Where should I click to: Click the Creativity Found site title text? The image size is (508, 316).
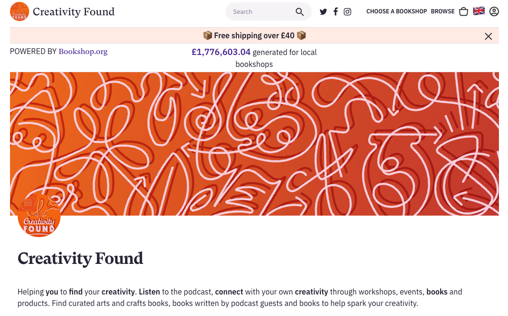[74, 11]
